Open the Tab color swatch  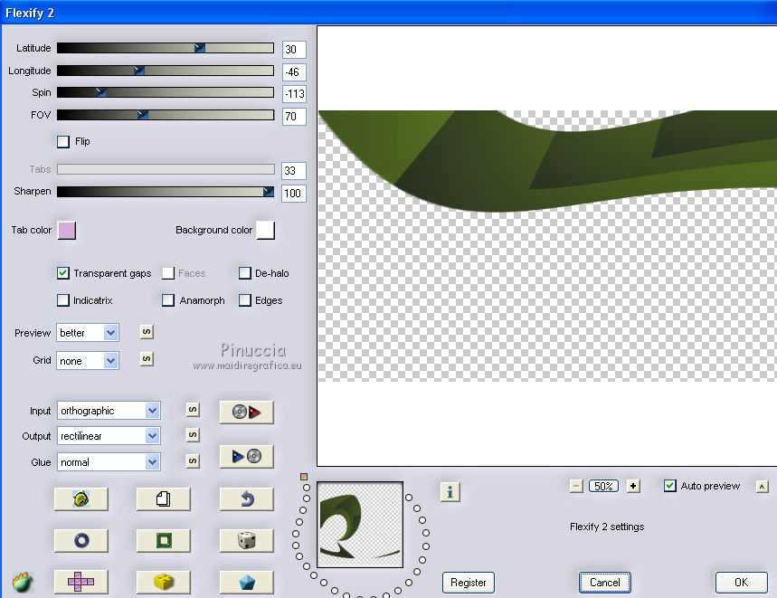(x=67, y=231)
